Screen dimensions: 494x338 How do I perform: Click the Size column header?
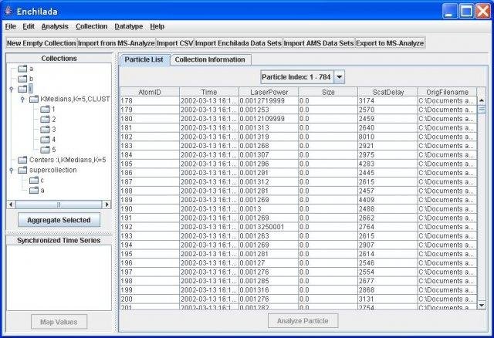pyautogui.click(x=328, y=92)
